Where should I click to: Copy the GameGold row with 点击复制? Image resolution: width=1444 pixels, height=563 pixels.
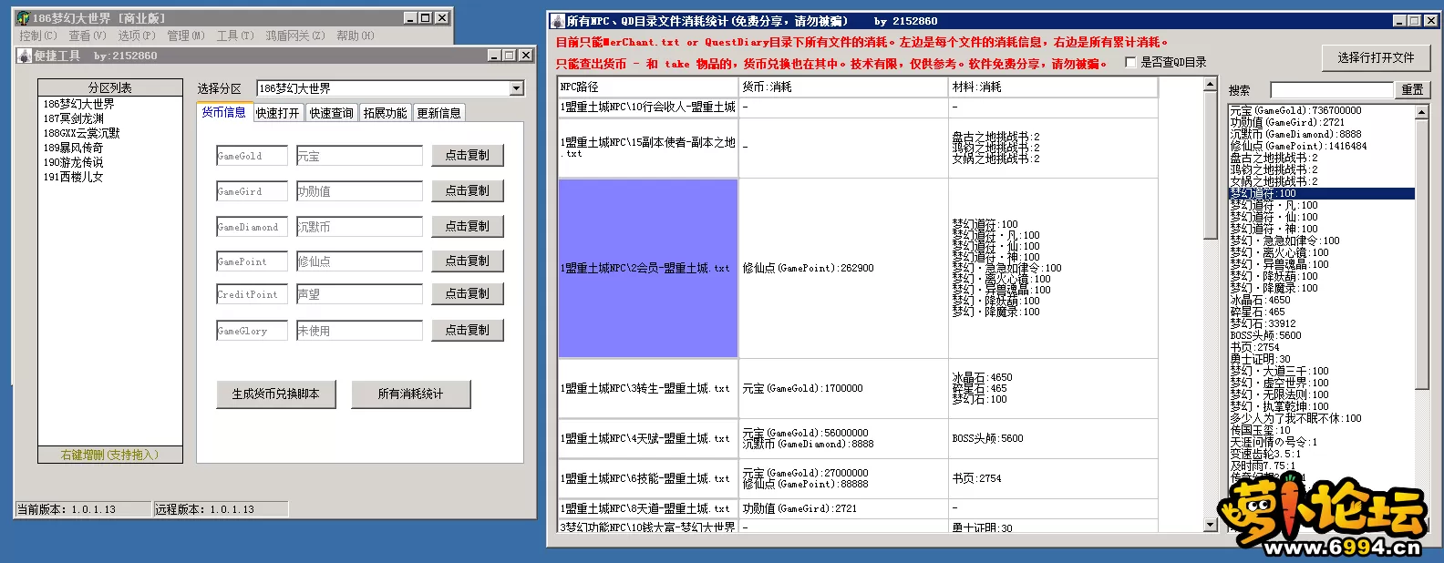pos(468,156)
